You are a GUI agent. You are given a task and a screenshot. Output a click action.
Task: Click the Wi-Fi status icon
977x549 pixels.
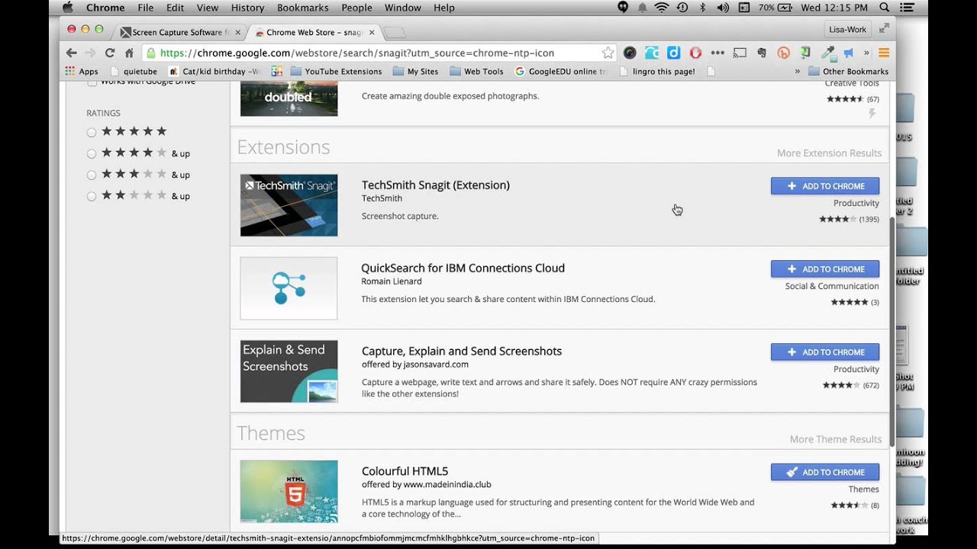point(662,8)
